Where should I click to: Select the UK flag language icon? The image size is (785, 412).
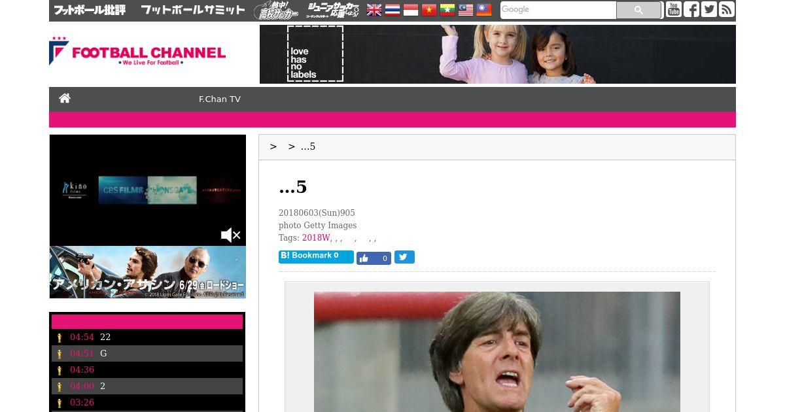[x=374, y=10]
